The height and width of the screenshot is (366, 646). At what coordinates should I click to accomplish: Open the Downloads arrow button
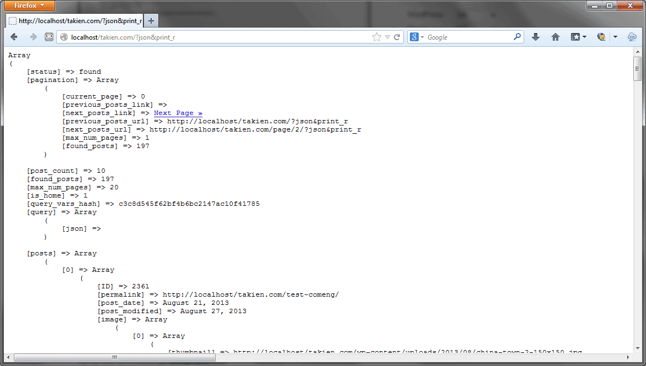(x=536, y=37)
